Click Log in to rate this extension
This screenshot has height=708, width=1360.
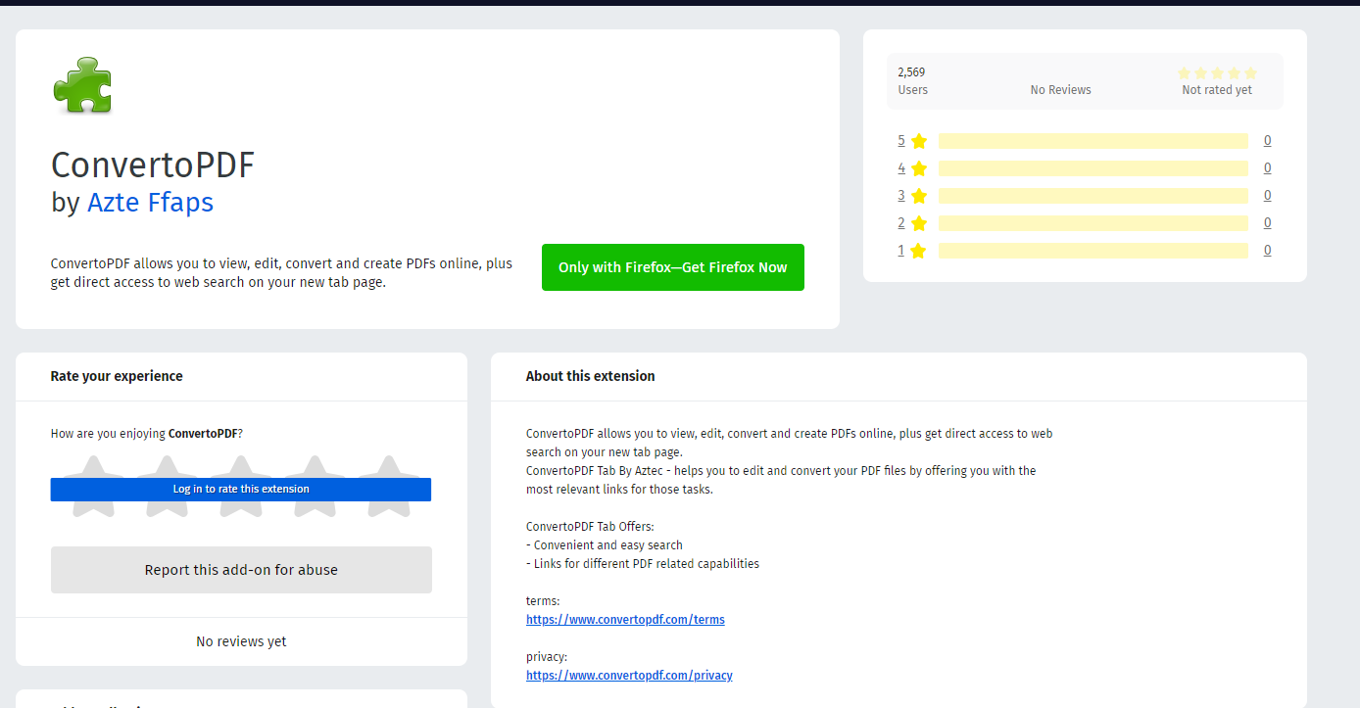(240, 489)
